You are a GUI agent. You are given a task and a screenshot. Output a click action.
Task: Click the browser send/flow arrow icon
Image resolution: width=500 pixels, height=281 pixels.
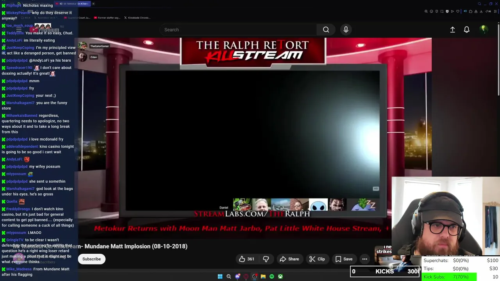tap(452, 11)
